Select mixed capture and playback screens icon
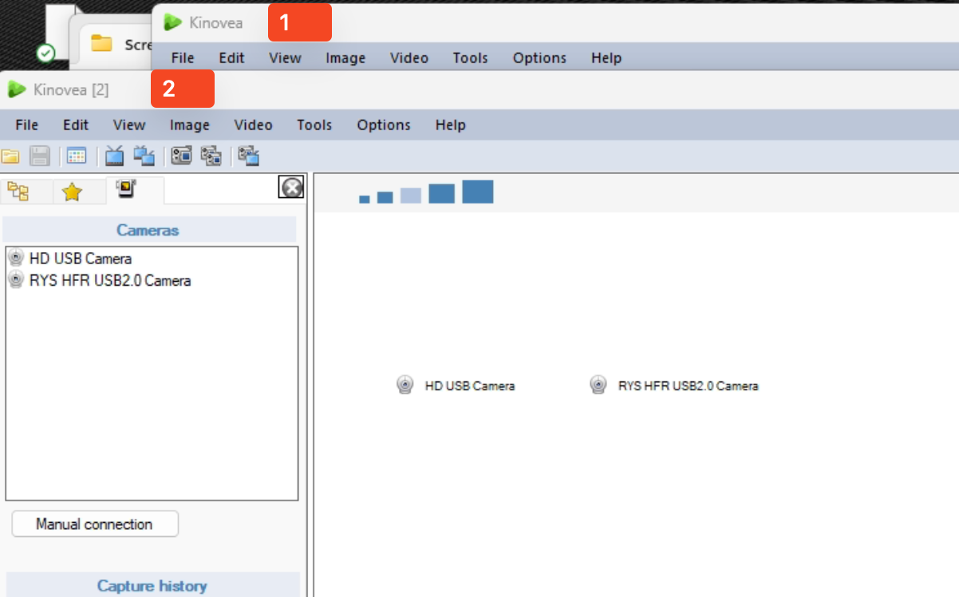Image resolution: width=959 pixels, height=597 pixels. tap(248, 156)
